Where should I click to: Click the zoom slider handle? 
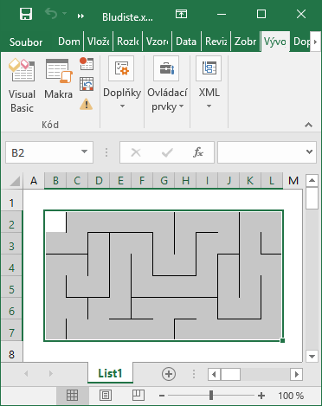pos(211,396)
